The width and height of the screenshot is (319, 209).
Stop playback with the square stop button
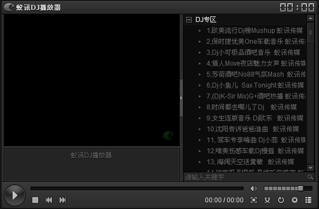click(35, 200)
